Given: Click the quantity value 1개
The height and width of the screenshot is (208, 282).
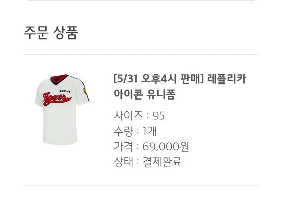Looking at the screenshot, I should (x=150, y=131).
